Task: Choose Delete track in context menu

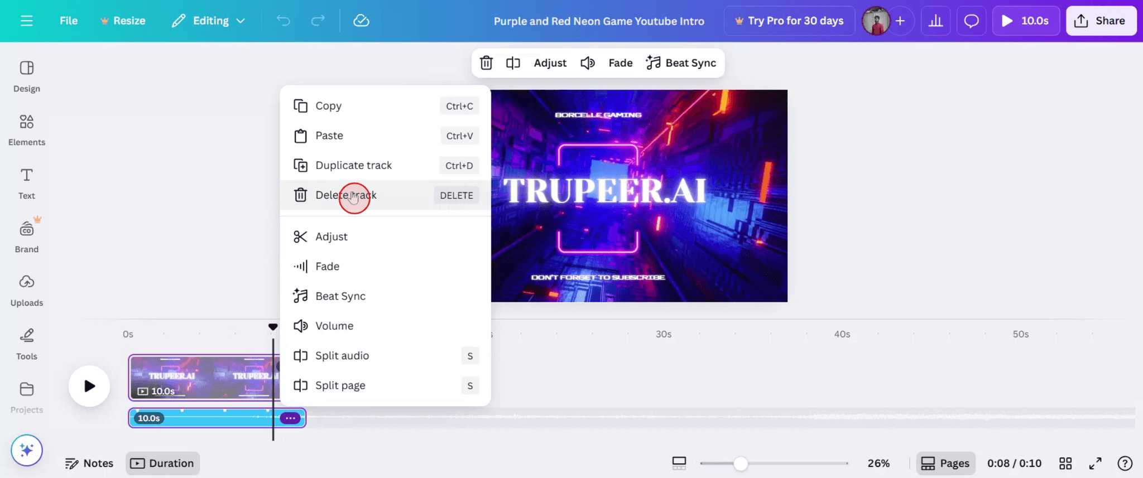Action: tap(385, 195)
